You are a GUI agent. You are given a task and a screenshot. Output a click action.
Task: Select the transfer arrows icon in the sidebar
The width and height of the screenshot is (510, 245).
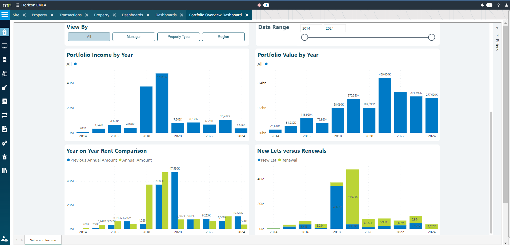(x=5, y=115)
